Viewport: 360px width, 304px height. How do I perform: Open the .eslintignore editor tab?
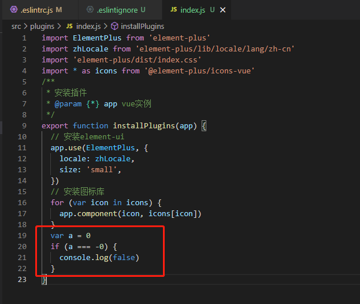click(120, 10)
